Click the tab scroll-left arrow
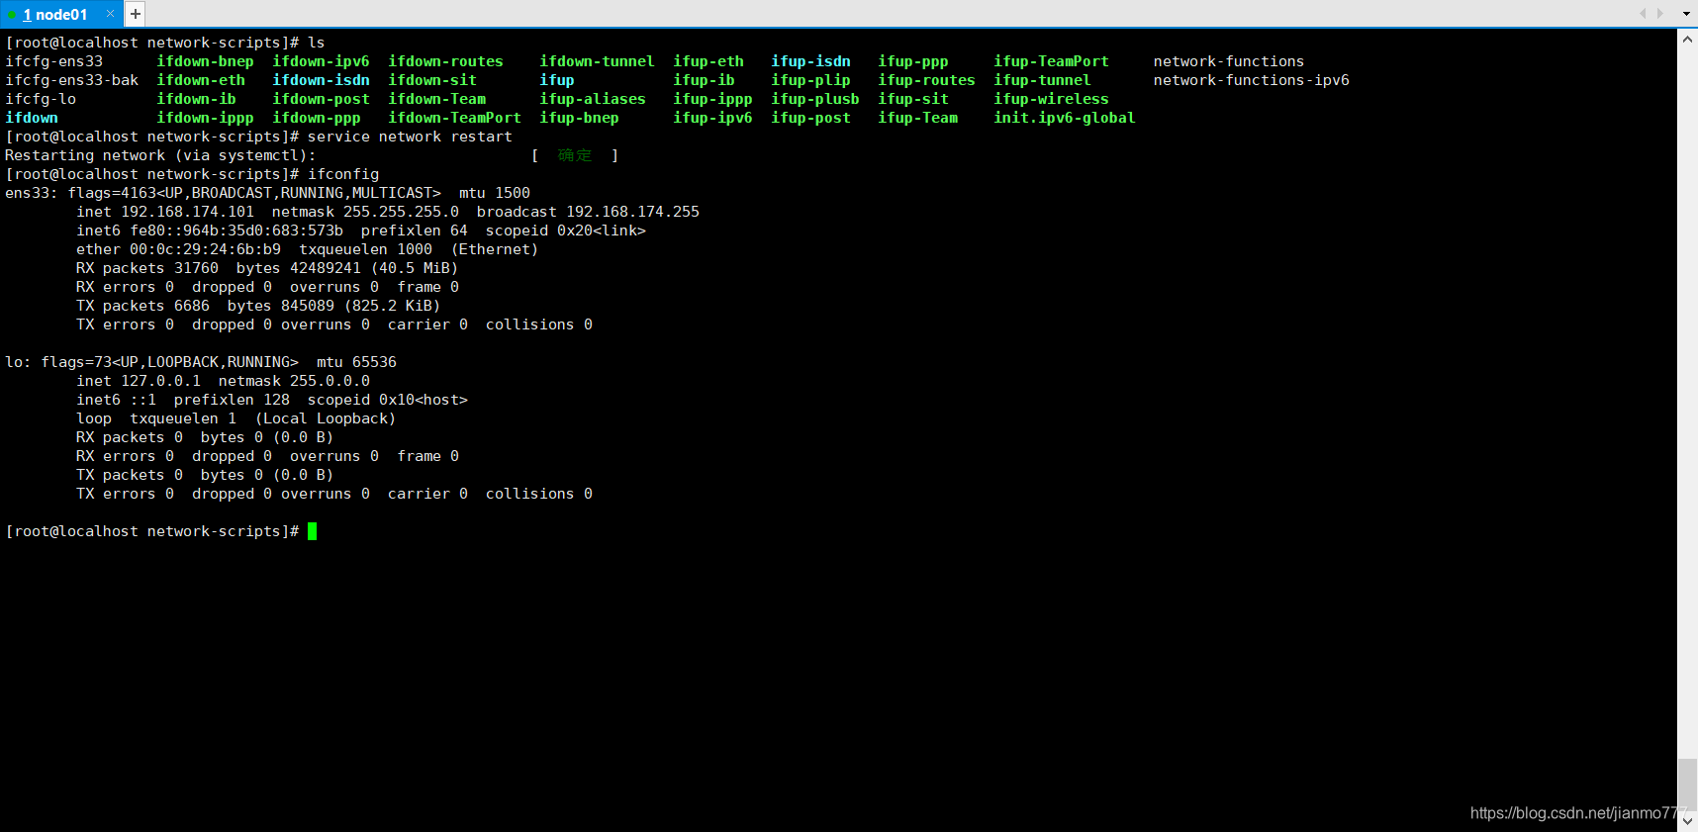Screen dimensions: 1698x832 point(1643,14)
